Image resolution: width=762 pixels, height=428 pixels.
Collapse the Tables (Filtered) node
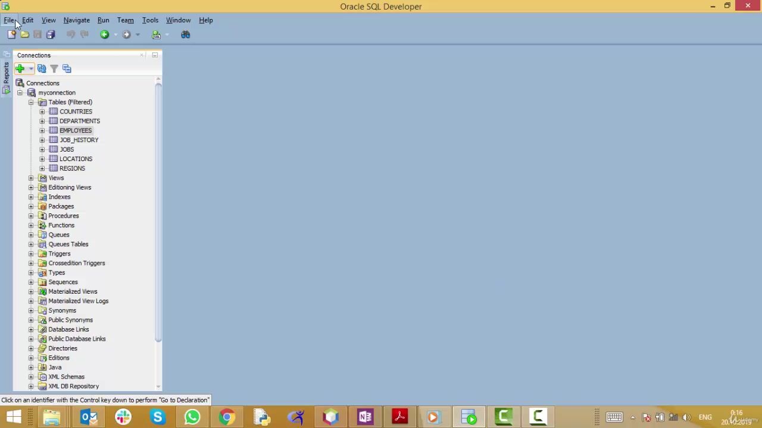31,102
